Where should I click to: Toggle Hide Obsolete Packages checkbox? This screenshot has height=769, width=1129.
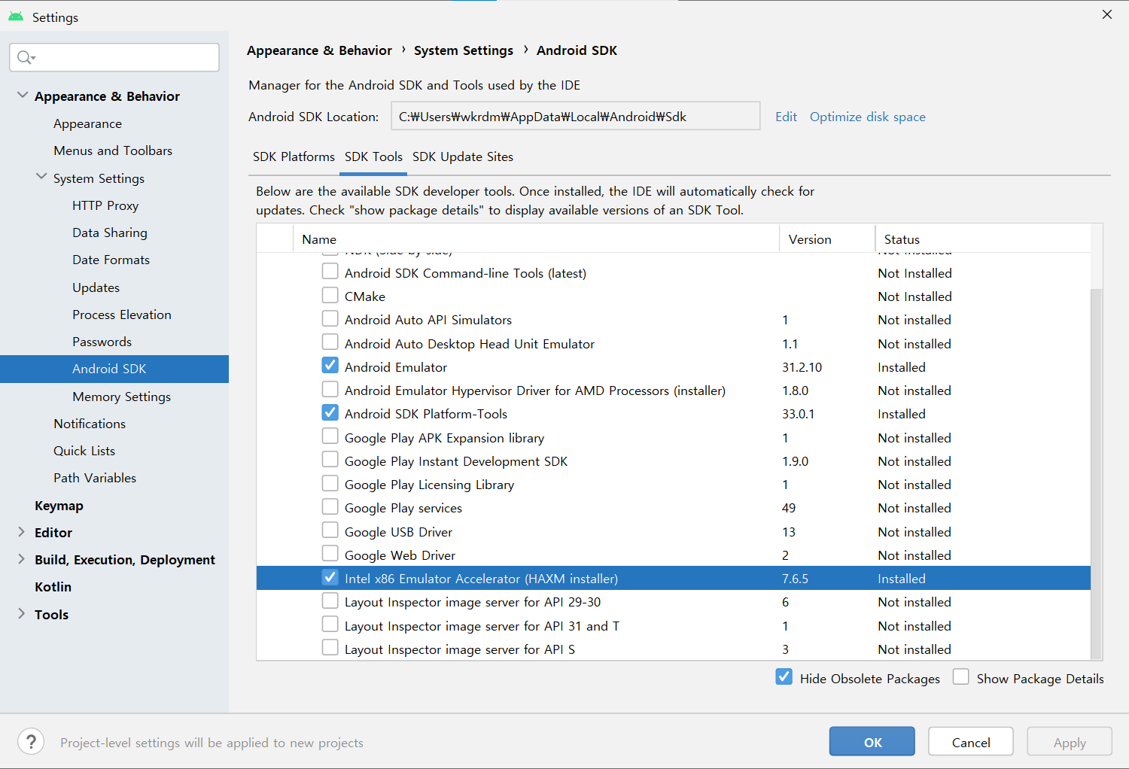(784, 677)
